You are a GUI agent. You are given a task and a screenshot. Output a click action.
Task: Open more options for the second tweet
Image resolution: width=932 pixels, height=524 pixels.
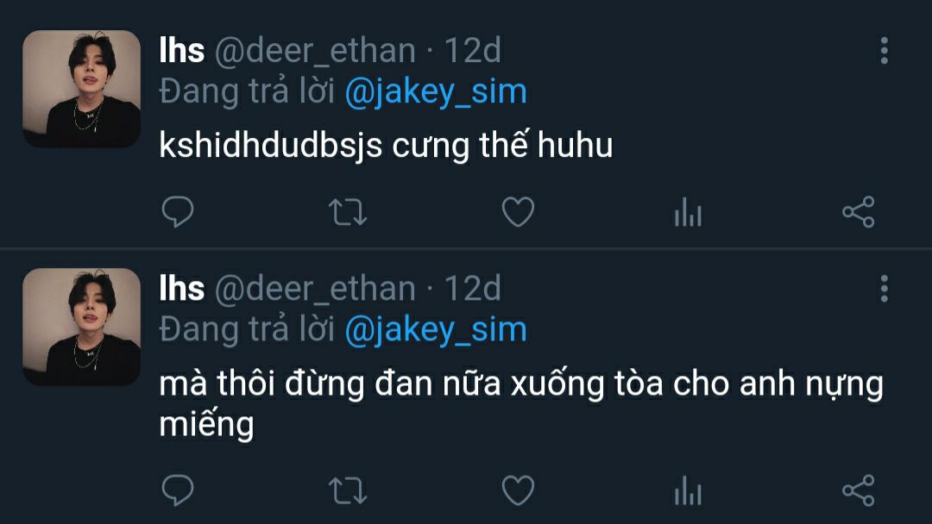[885, 289]
